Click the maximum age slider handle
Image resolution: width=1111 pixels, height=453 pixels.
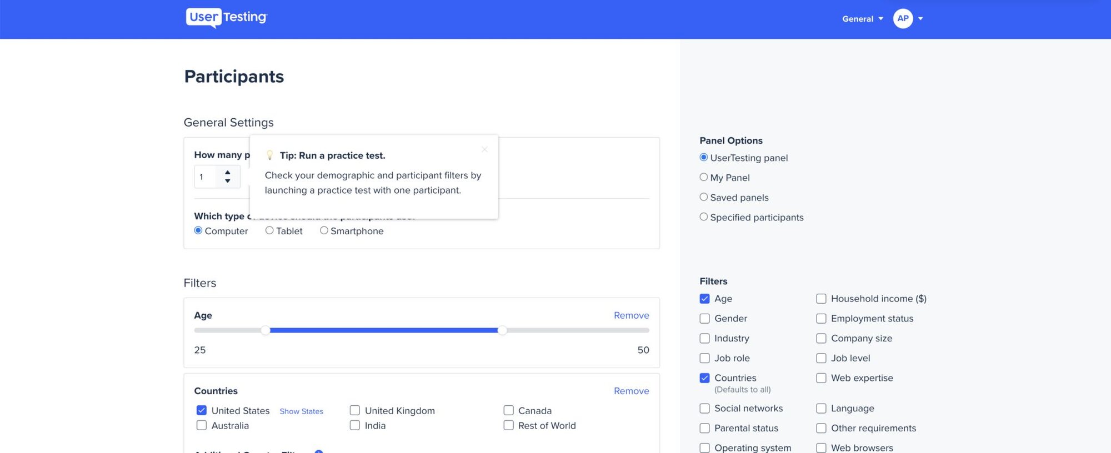[502, 330]
